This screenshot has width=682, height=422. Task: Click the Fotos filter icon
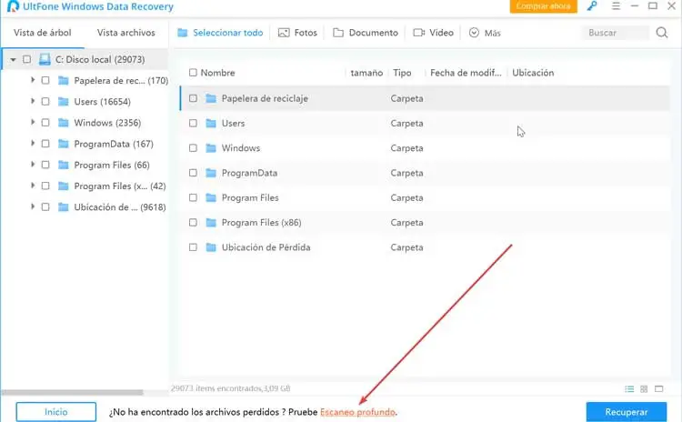pos(284,33)
